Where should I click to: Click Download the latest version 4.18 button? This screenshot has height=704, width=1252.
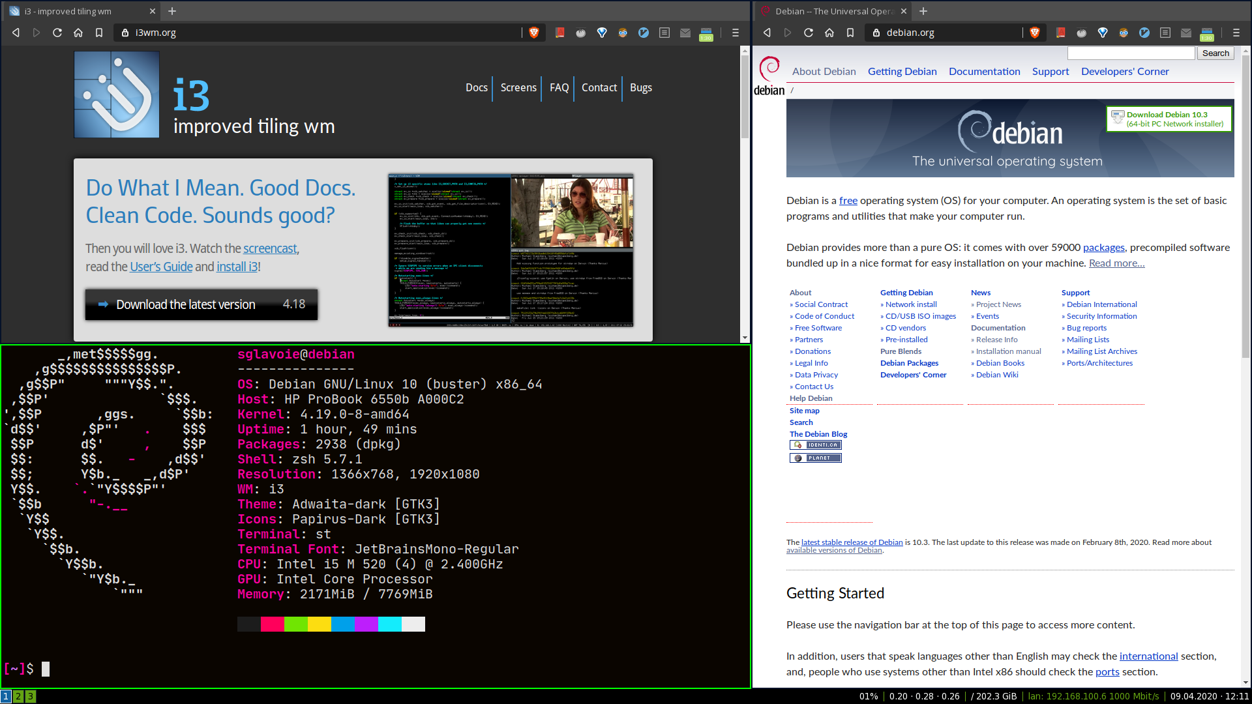pos(201,304)
